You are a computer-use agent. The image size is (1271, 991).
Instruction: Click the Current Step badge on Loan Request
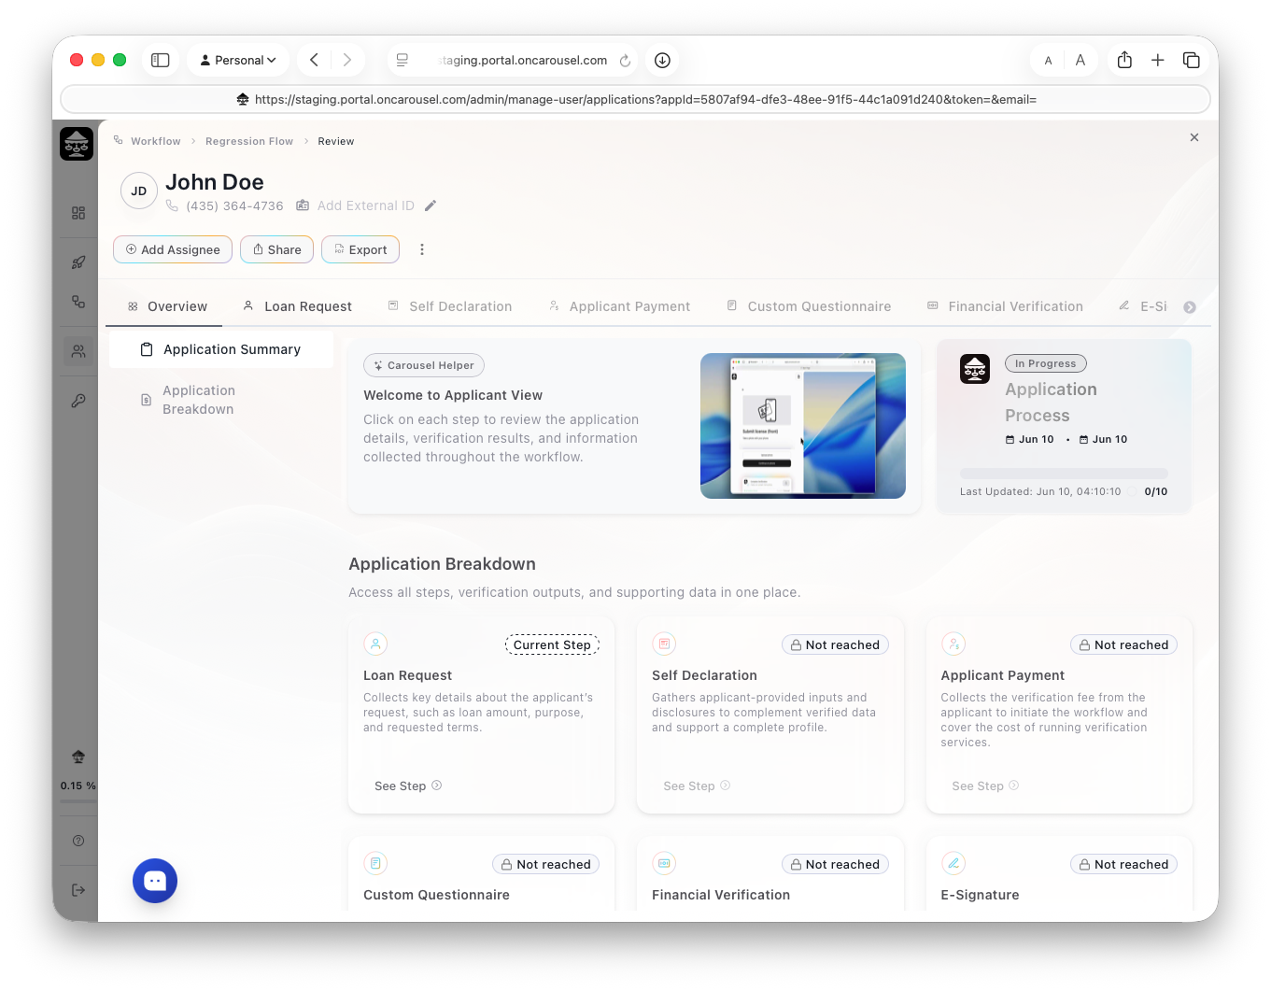pos(552,644)
